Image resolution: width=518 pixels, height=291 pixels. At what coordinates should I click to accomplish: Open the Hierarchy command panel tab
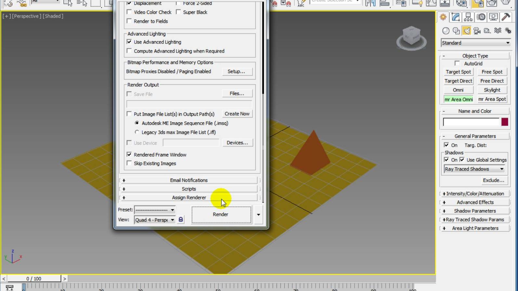[468, 17]
